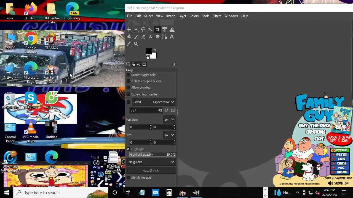Screen dimensions: 353x198
Task: Open Task View on the taskbar
Action: 128,193
